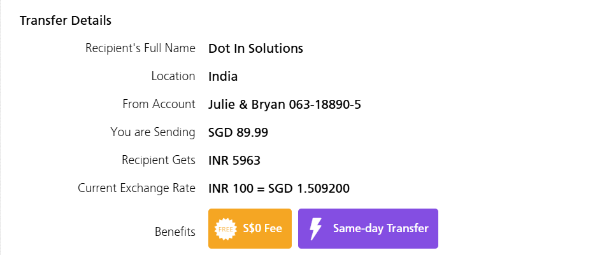
Task: Click the Same-day Transfer benefit button
Action: pyautogui.click(x=368, y=228)
